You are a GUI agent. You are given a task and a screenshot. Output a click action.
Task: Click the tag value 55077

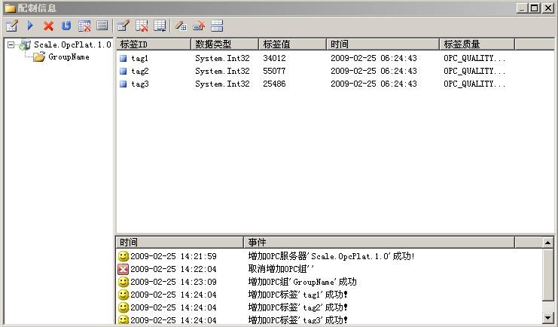click(x=274, y=71)
